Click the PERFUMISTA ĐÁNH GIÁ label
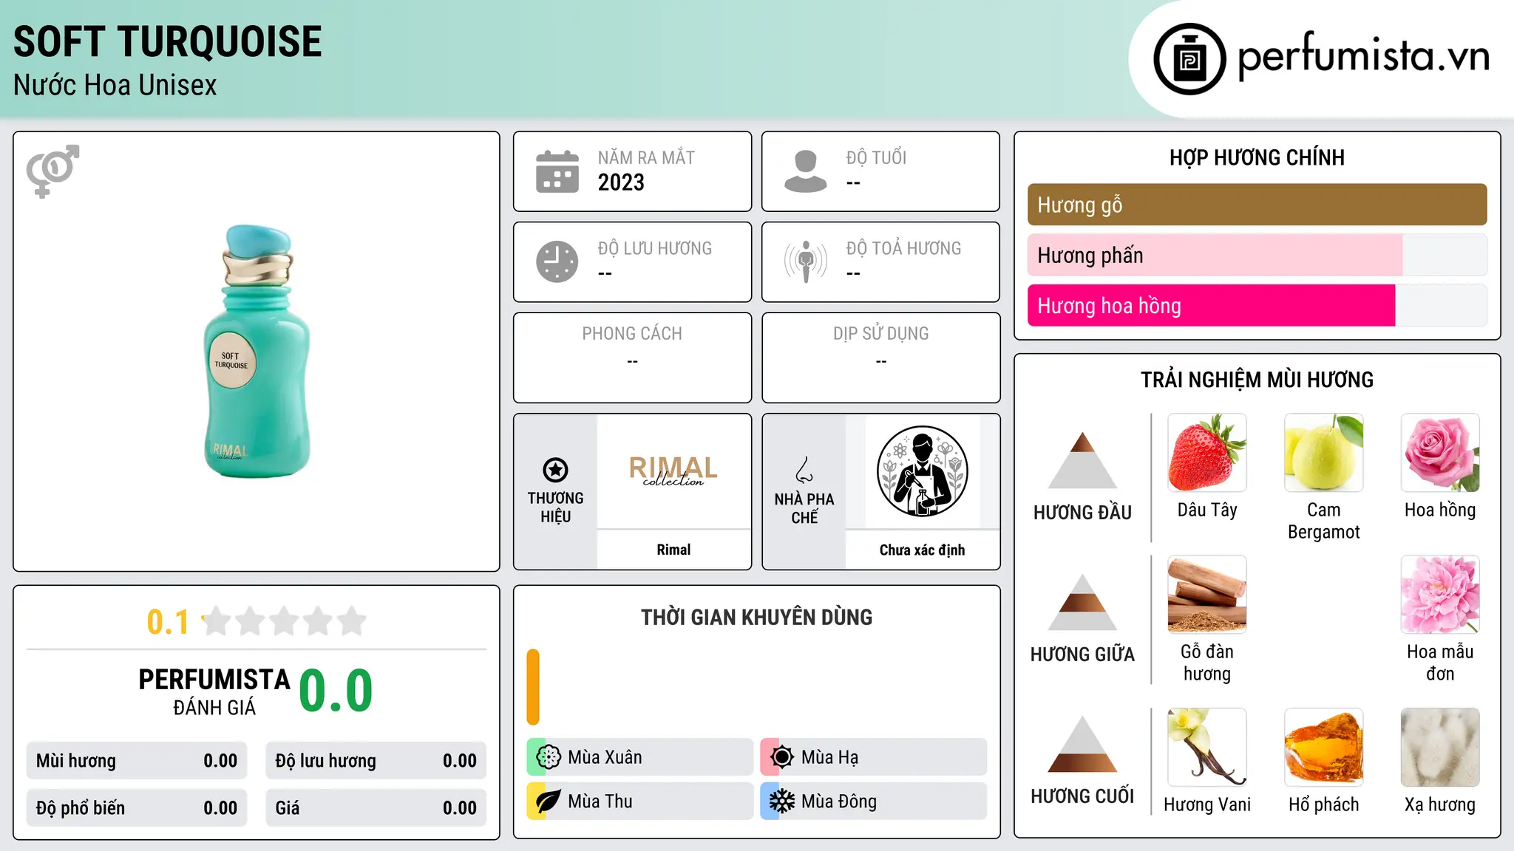Image resolution: width=1514 pixels, height=851 pixels. [214, 691]
